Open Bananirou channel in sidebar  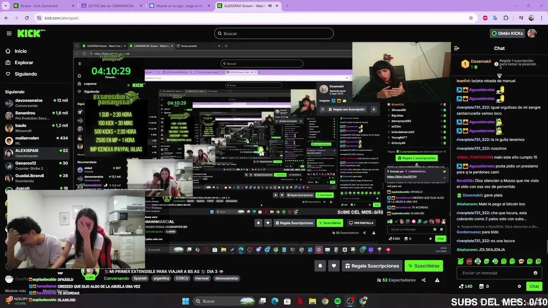coord(36,115)
